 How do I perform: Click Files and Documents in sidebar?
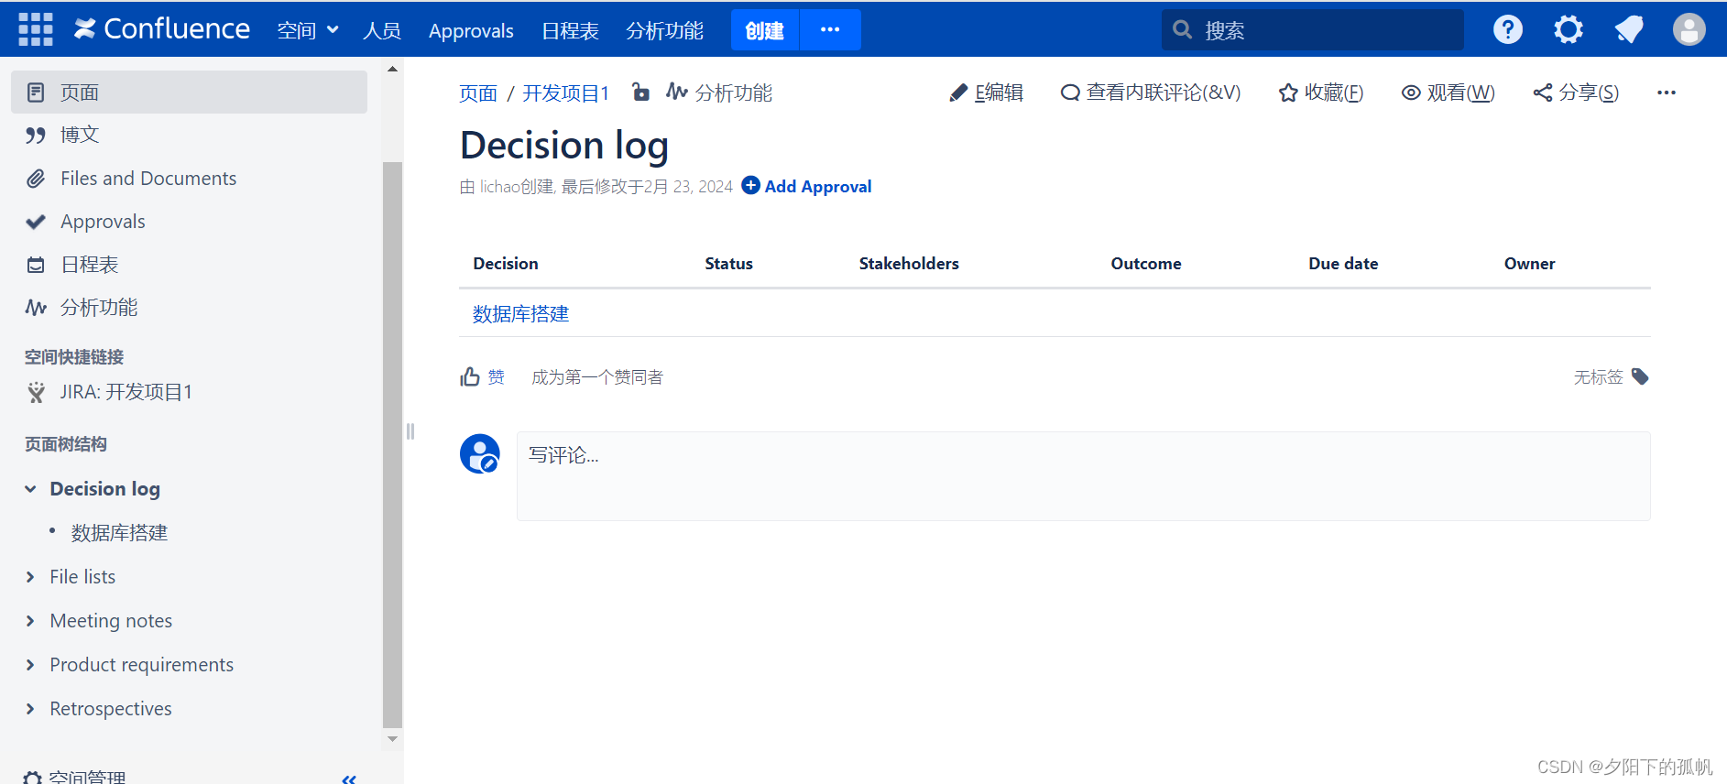click(x=148, y=179)
